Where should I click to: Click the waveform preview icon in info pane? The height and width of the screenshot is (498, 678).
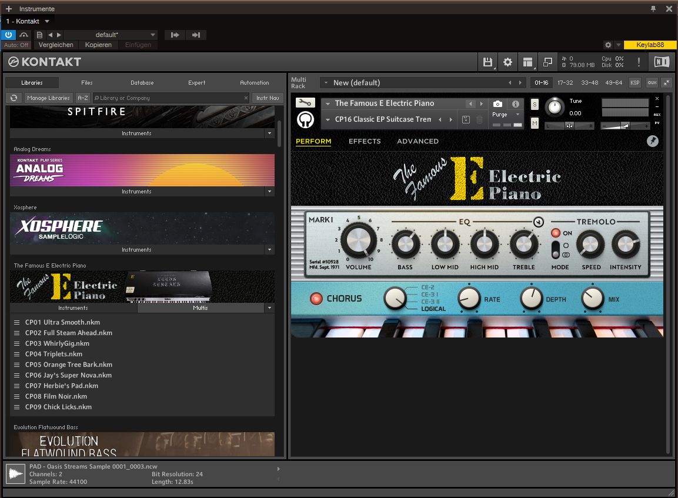(15, 474)
